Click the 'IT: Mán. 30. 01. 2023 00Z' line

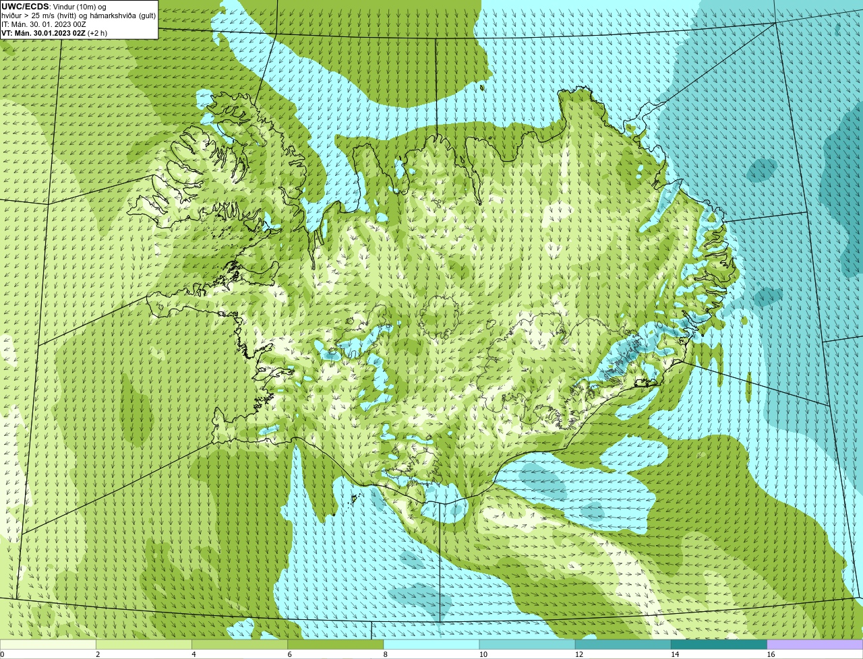[44, 24]
